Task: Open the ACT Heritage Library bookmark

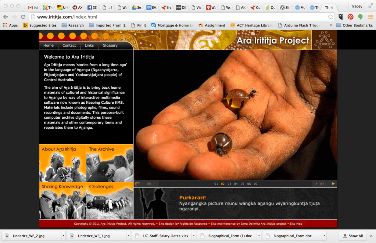Action: click(251, 25)
